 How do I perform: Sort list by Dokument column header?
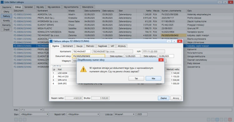[x=25, y=11]
